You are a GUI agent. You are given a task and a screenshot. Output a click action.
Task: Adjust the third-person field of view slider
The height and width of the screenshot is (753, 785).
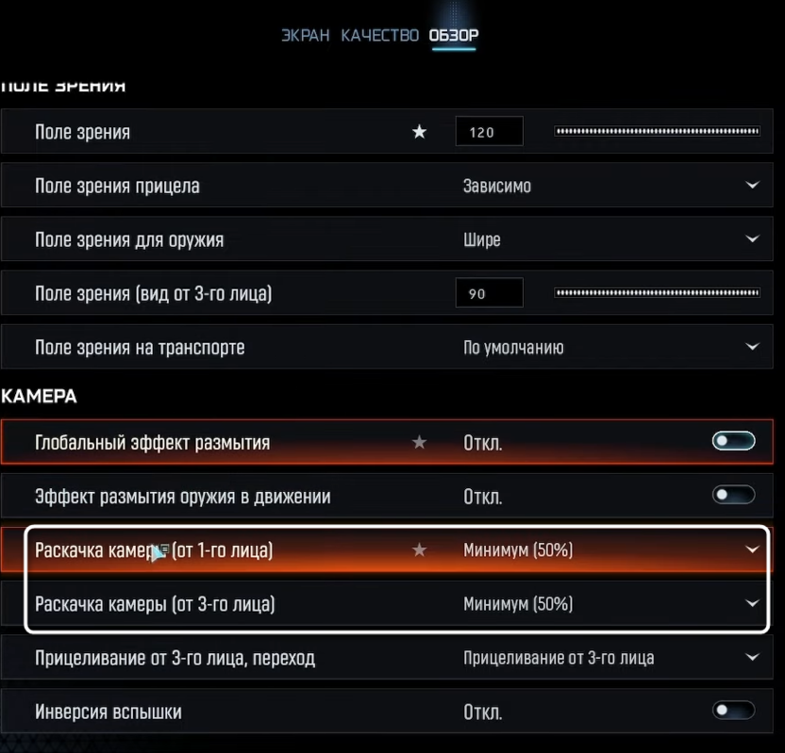tap(658, 293)
